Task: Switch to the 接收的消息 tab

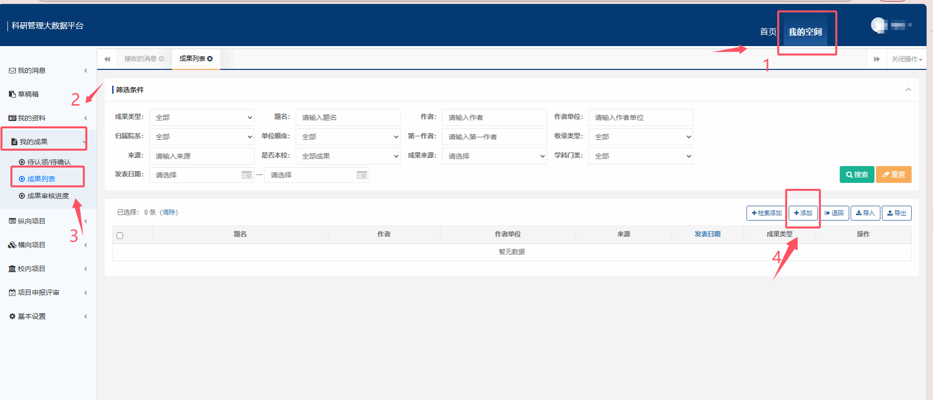Action: click(140, 58)
